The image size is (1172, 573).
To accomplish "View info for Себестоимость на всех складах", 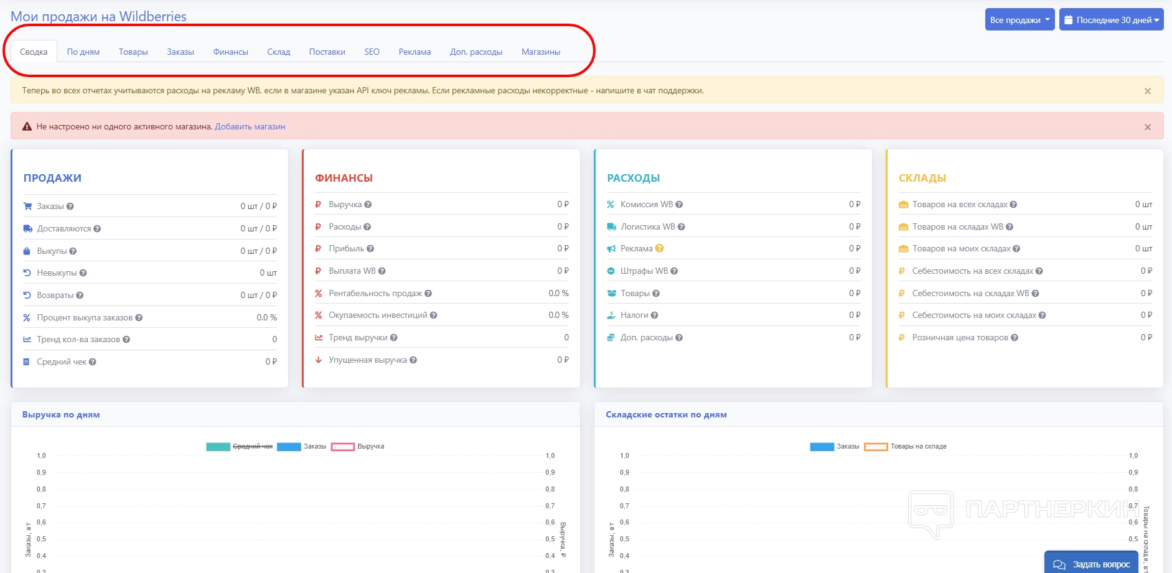I will [1039, 271].
